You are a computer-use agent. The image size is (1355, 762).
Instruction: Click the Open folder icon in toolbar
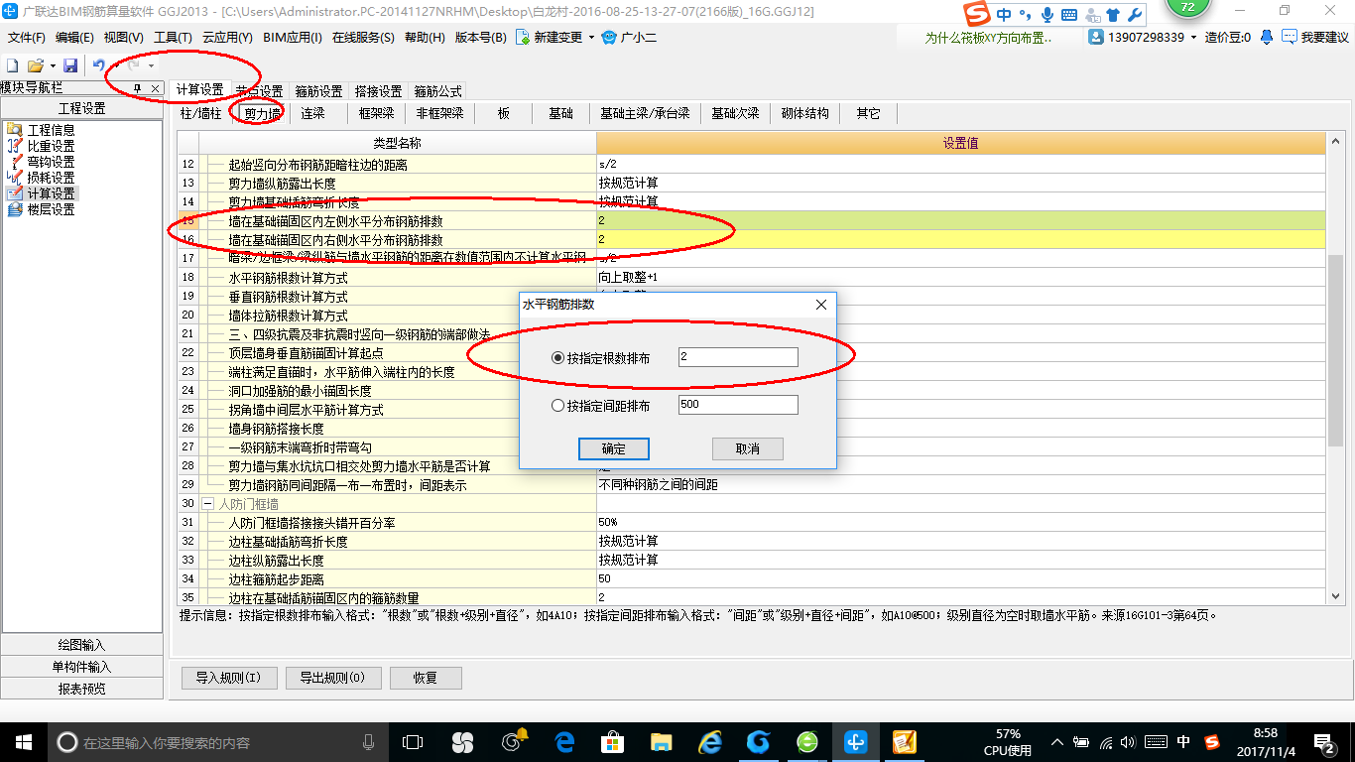[x=35, y=65]
